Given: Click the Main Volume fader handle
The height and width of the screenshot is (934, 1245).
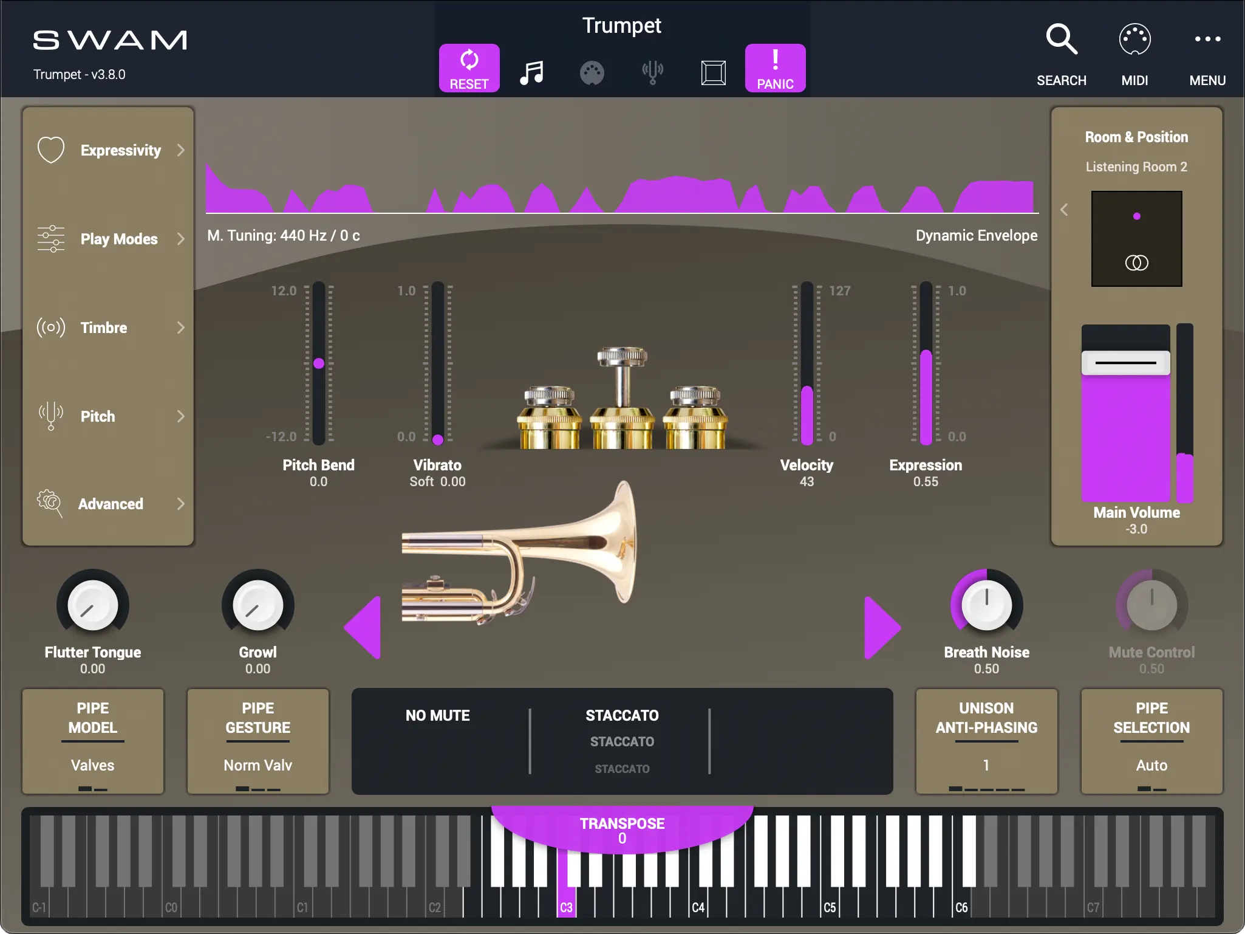Looking at the screenshot, I should point(1125,363).
